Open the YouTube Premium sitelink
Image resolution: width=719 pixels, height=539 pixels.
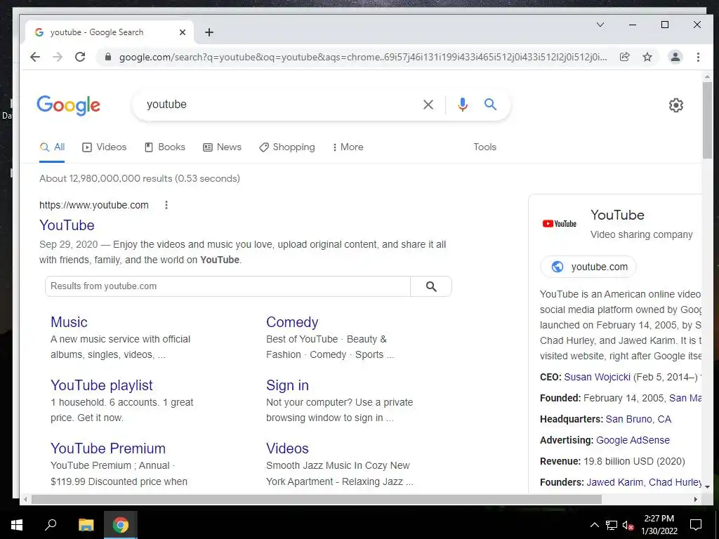click(107, 448)
